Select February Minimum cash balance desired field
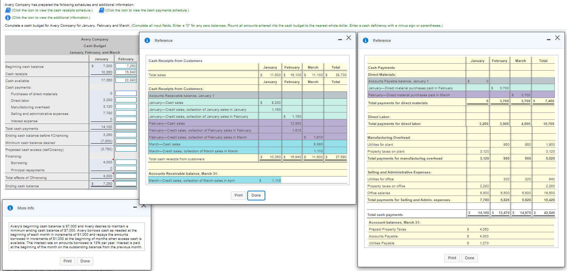567x271 pixels. [126, 141]
